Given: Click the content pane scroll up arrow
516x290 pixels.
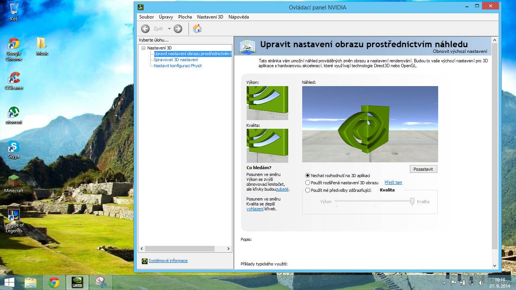Looking at the screenshot, I should click(x=495, y=40).
